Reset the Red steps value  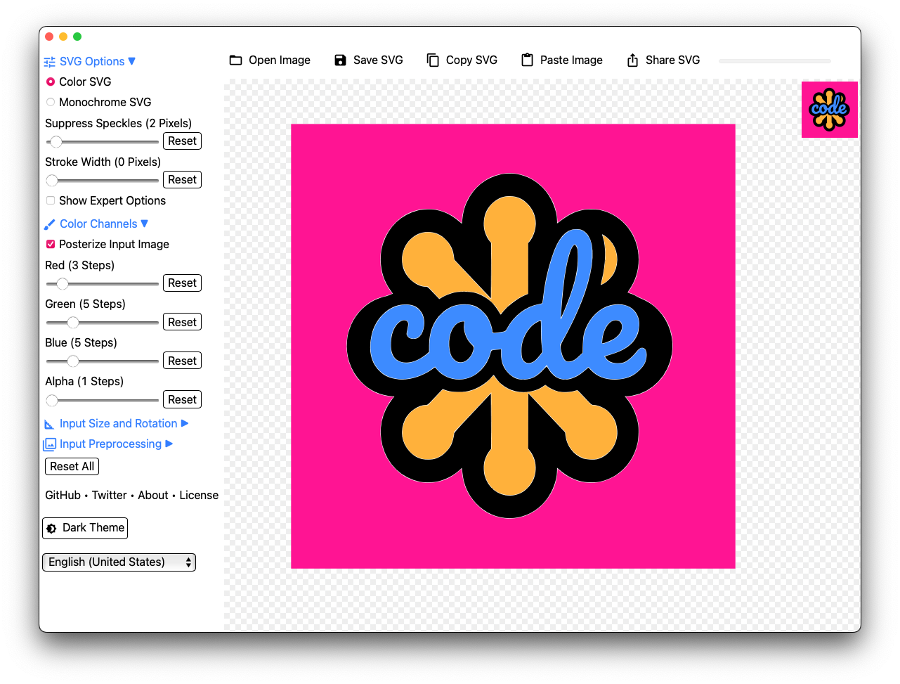click(x=182, y=283)
